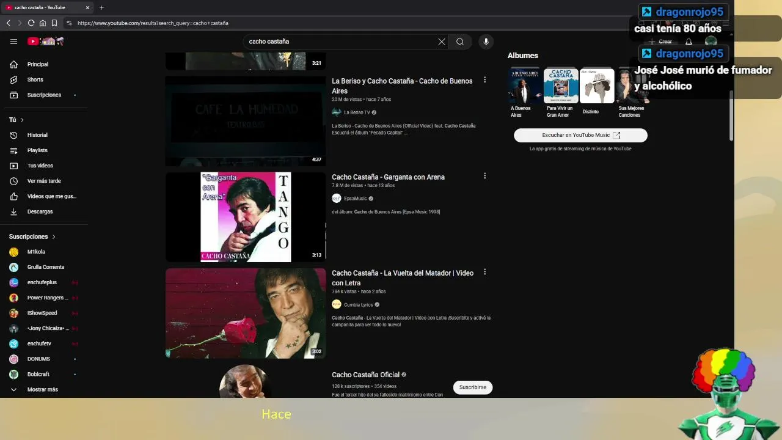Click the magnifying glass search button

(x=460, y=42)
